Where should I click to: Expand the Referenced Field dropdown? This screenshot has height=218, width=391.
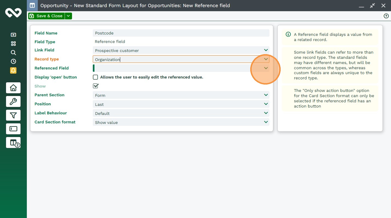266,68
